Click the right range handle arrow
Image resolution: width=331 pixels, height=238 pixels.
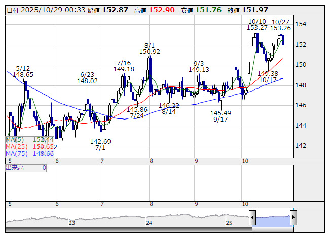(x=293, y=217)
